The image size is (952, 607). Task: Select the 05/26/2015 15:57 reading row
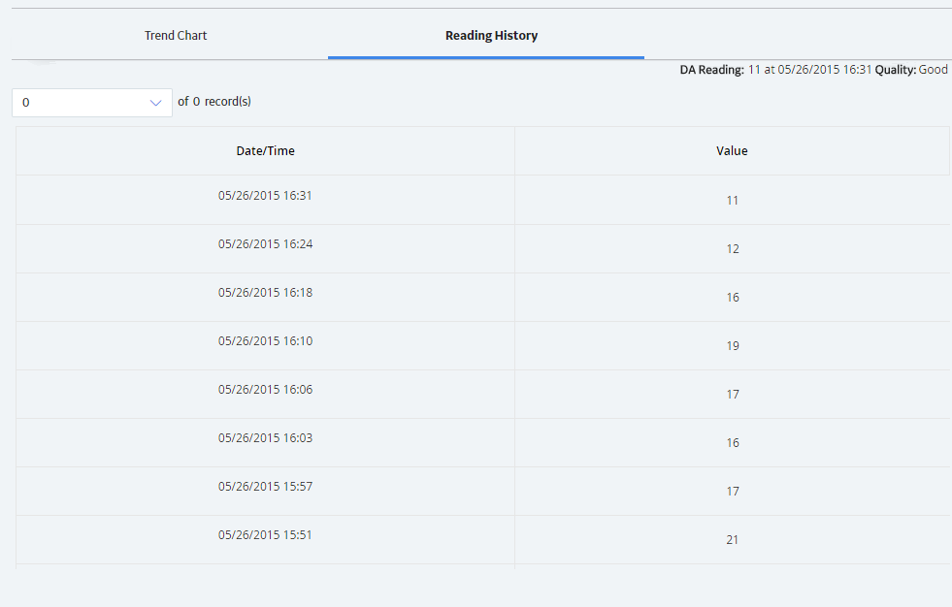482,492
